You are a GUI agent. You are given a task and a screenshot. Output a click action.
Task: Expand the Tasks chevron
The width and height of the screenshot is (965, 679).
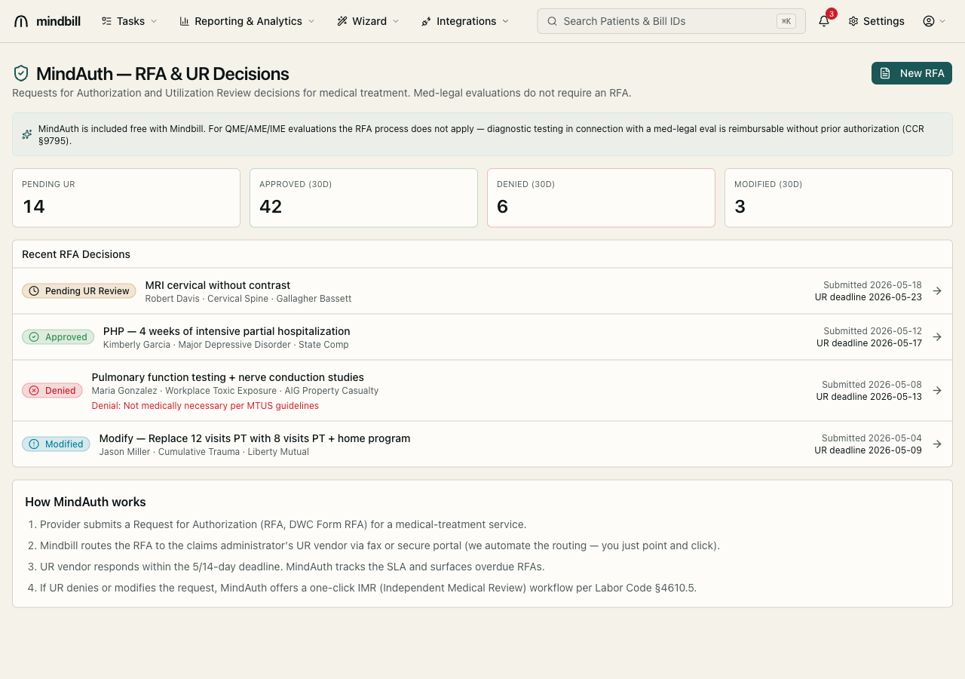click(154, 21)
